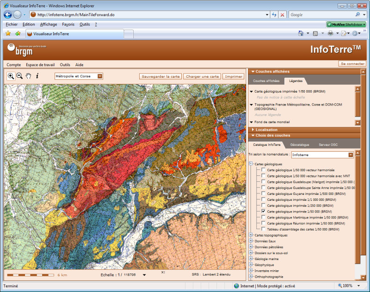Screen dimensions: 370x292
Task: Click the legend list scroll down arrow
Action: (x=358, y=123)
